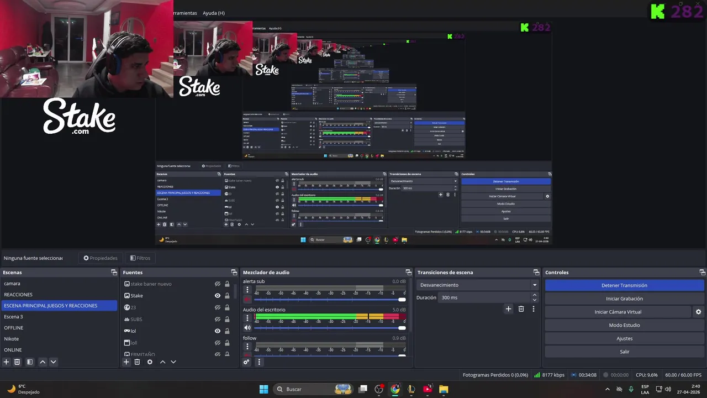Pop out the Fuentes dock panel
Viewport: 707px width, 398px height.
click(x=234, y=273)
